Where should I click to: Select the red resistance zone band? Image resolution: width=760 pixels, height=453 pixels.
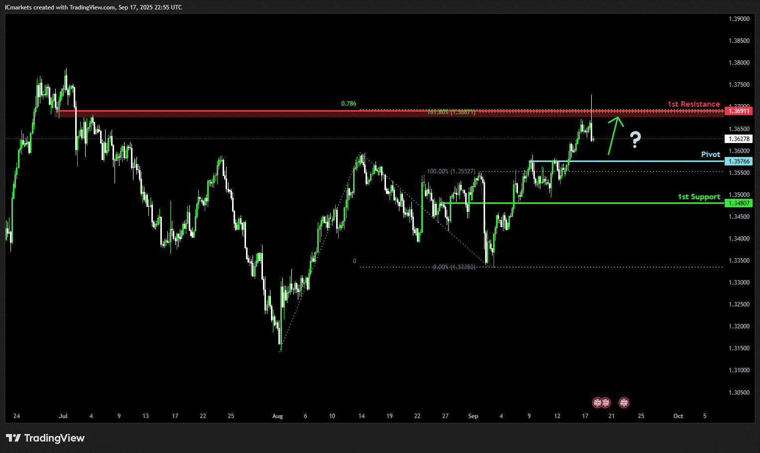pos(389,114)
